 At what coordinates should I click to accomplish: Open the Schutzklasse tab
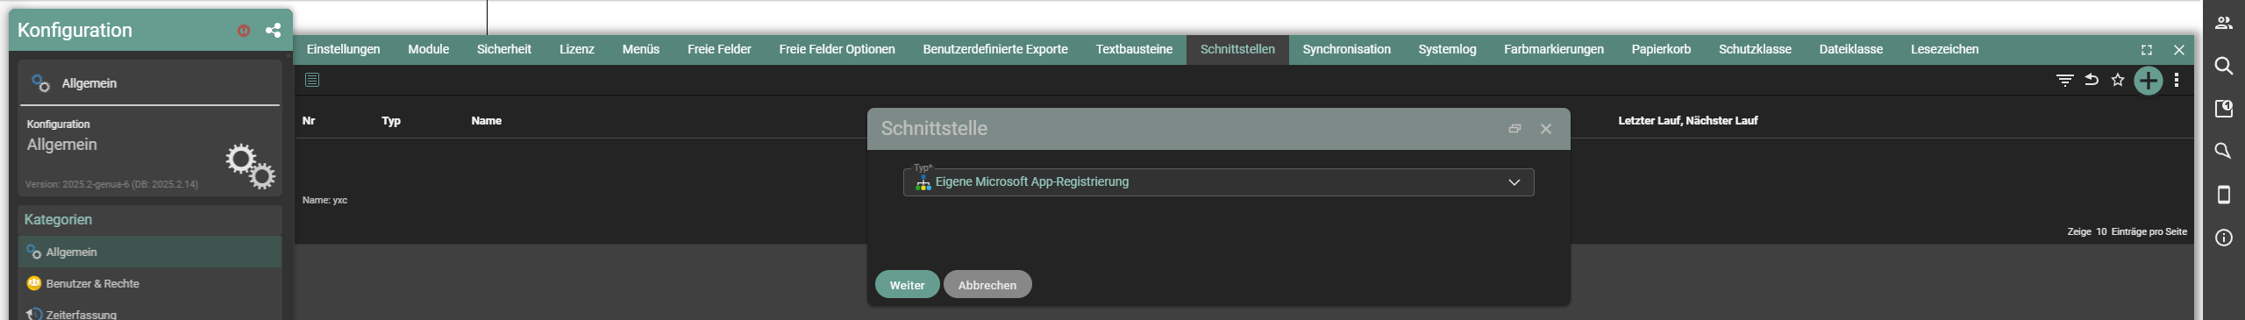point(1754,50)
